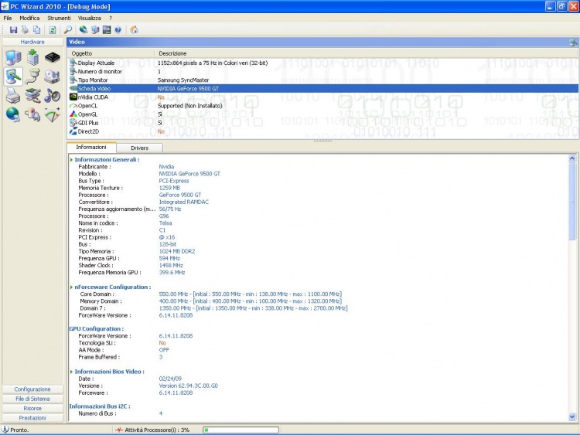The width and height of the screenshot is (580, 435).
Task: Click the magnifying glass Search toolbar icon
Action: (68, 30)
